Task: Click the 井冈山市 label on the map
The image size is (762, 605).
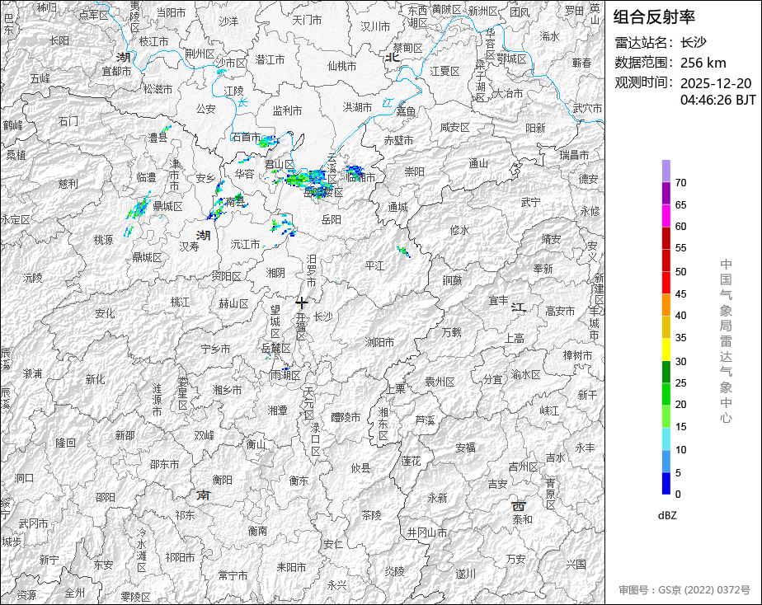Action: pos(427,532)
